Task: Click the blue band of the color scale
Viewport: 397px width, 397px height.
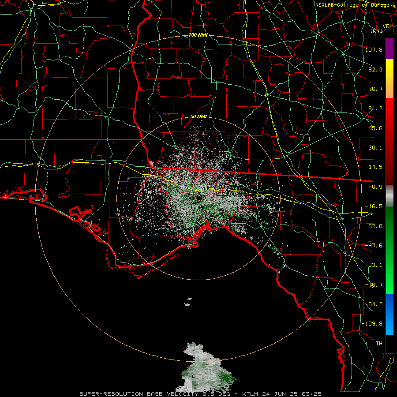Action: (390, 315)
